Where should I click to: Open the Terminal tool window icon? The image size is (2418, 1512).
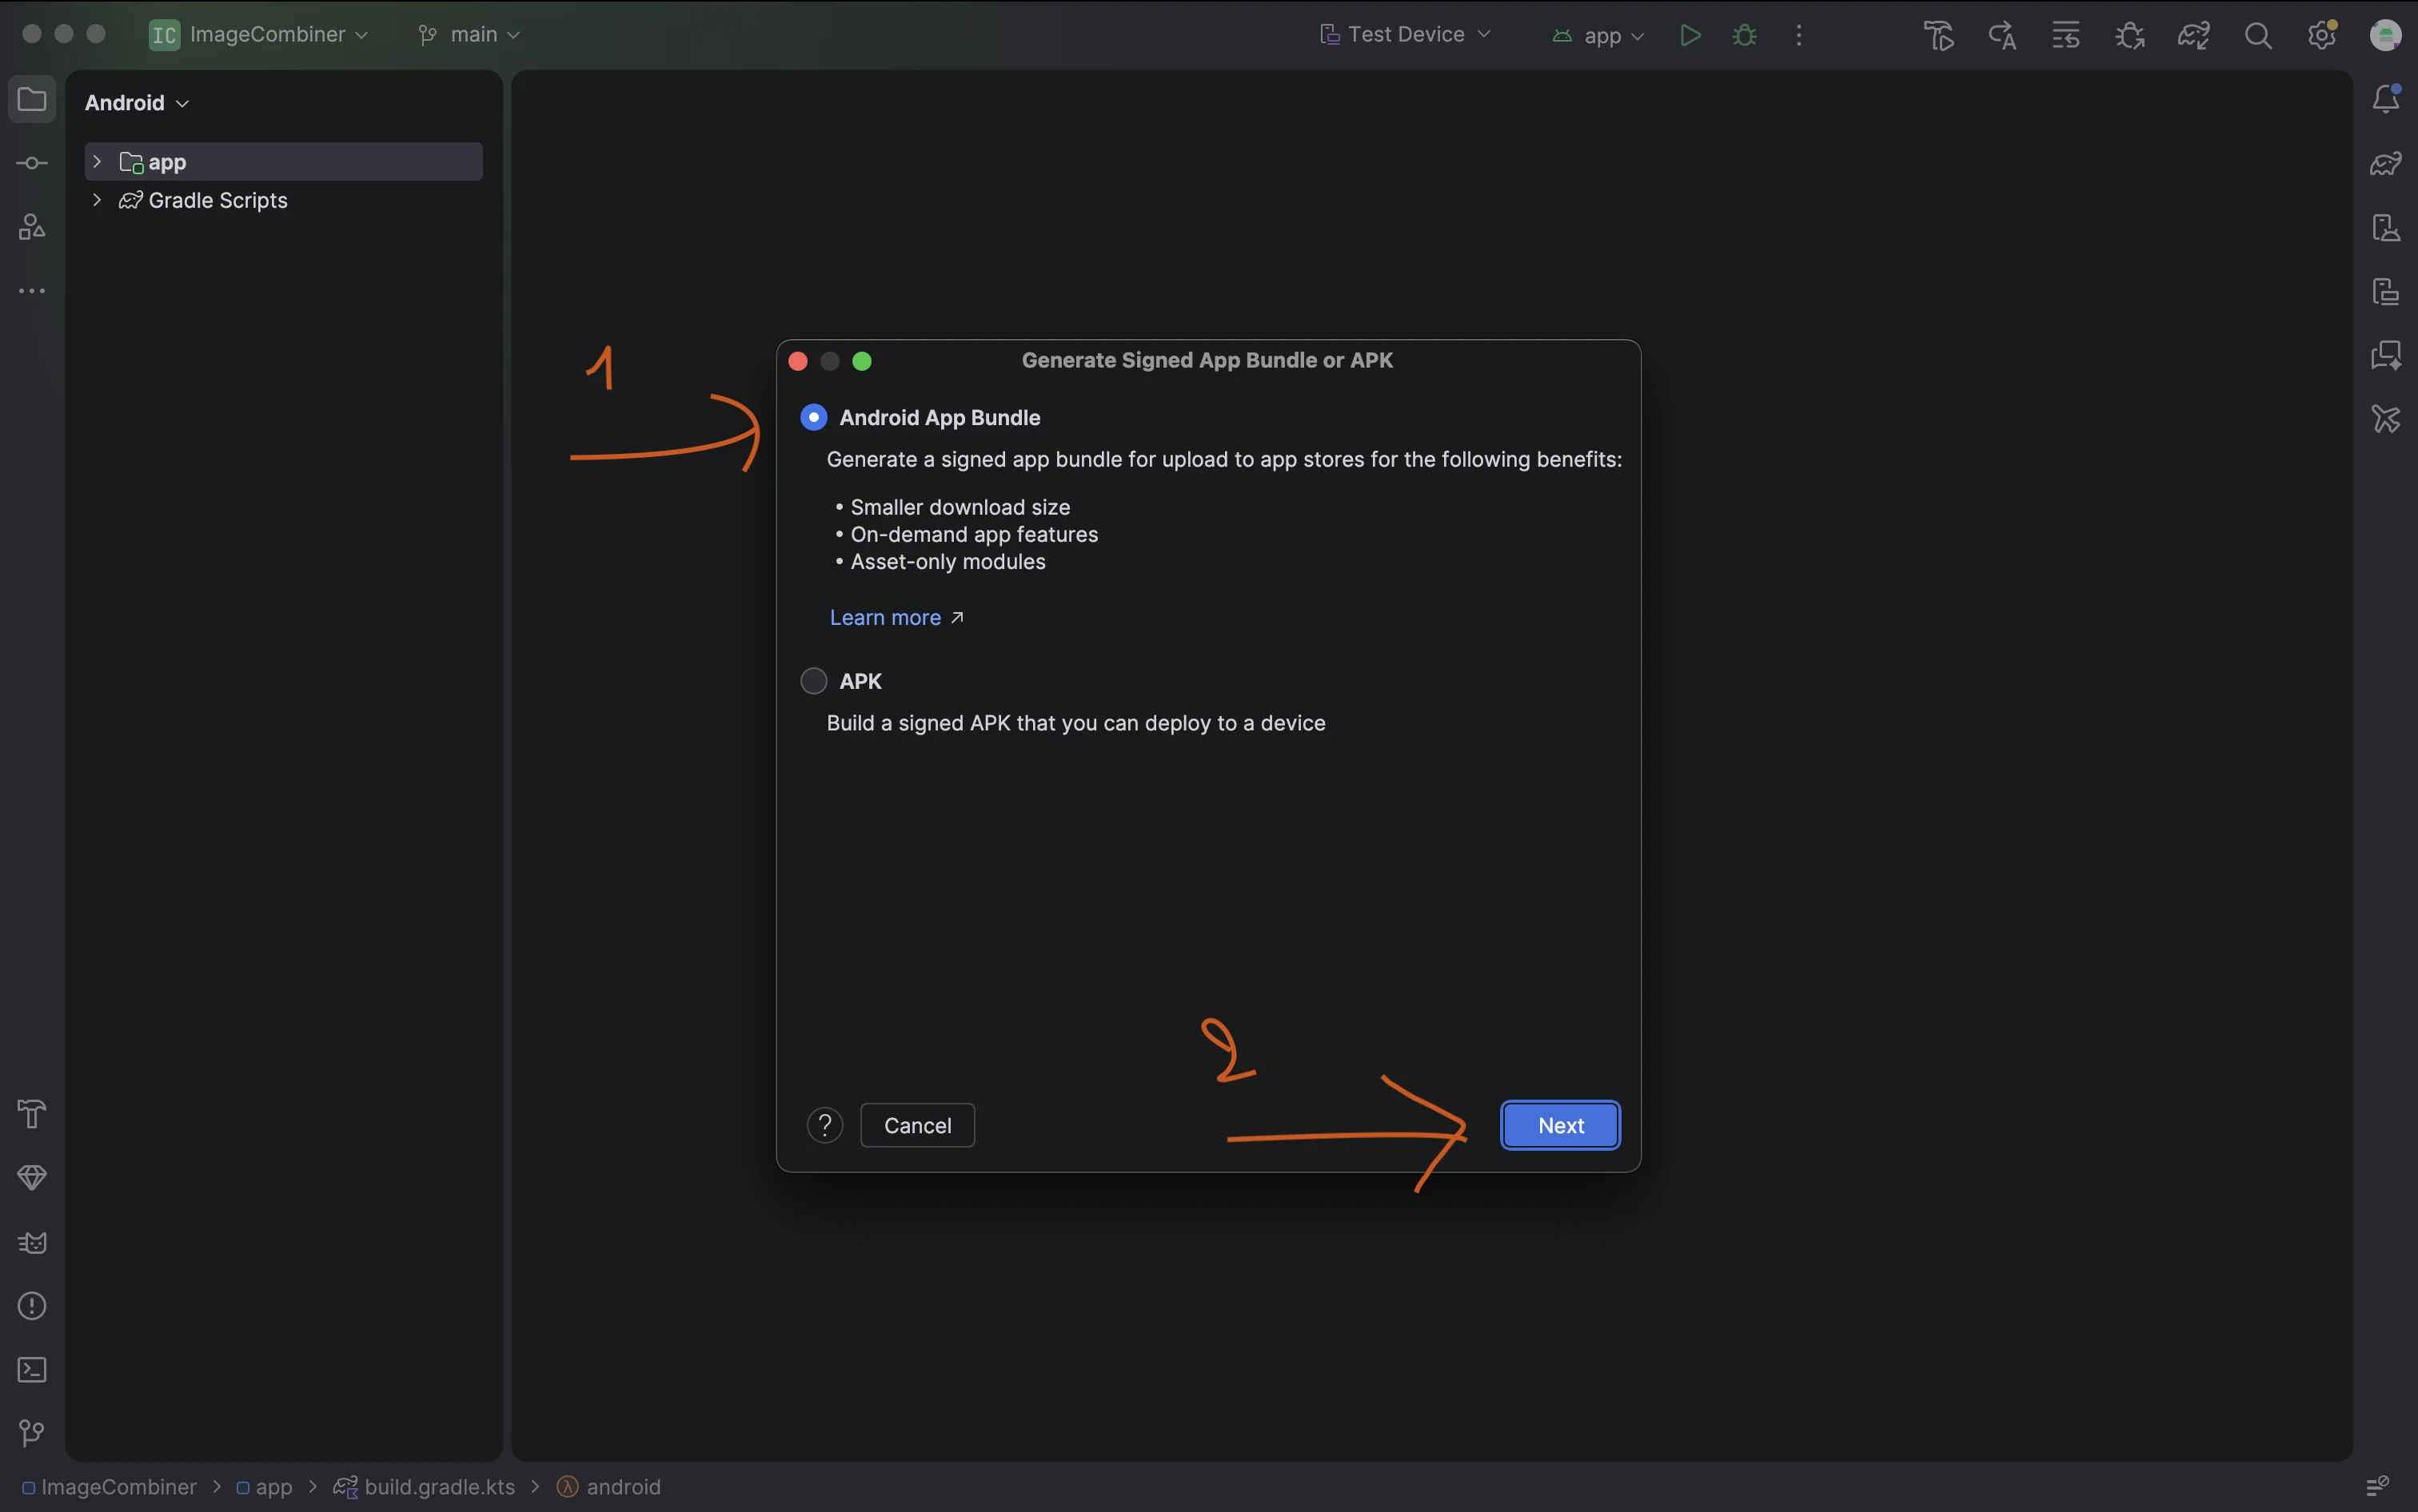(x=32, y=1370)
